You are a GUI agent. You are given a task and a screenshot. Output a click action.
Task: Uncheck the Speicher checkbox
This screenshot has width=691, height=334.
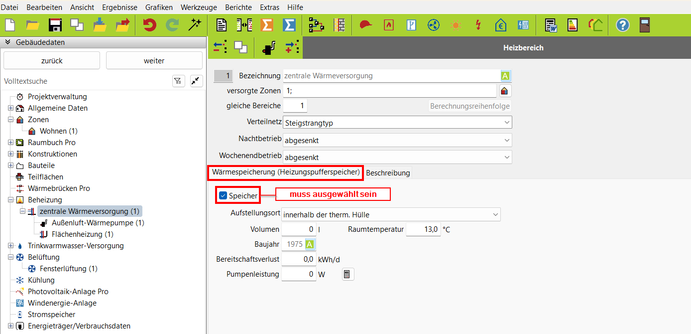pyautogui.click(x=223, y=196)
